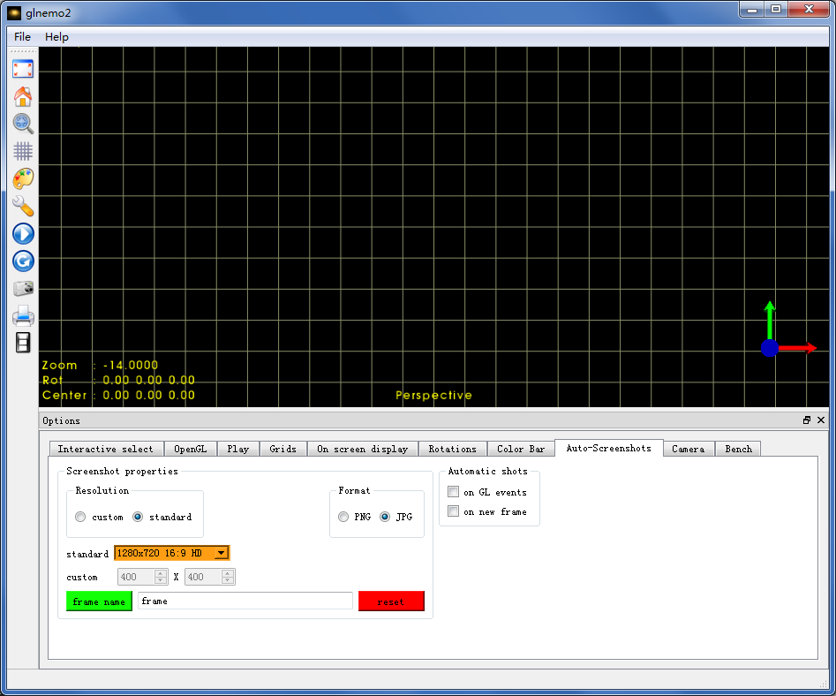Enable the 'on GL events' checkbox

[454, 492]
